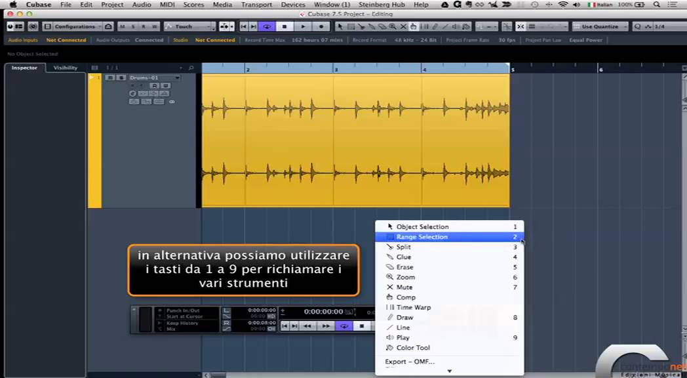Screen dimensions: 687x378
Task: Click toolbar Play transport button
Action: (304, 26)
